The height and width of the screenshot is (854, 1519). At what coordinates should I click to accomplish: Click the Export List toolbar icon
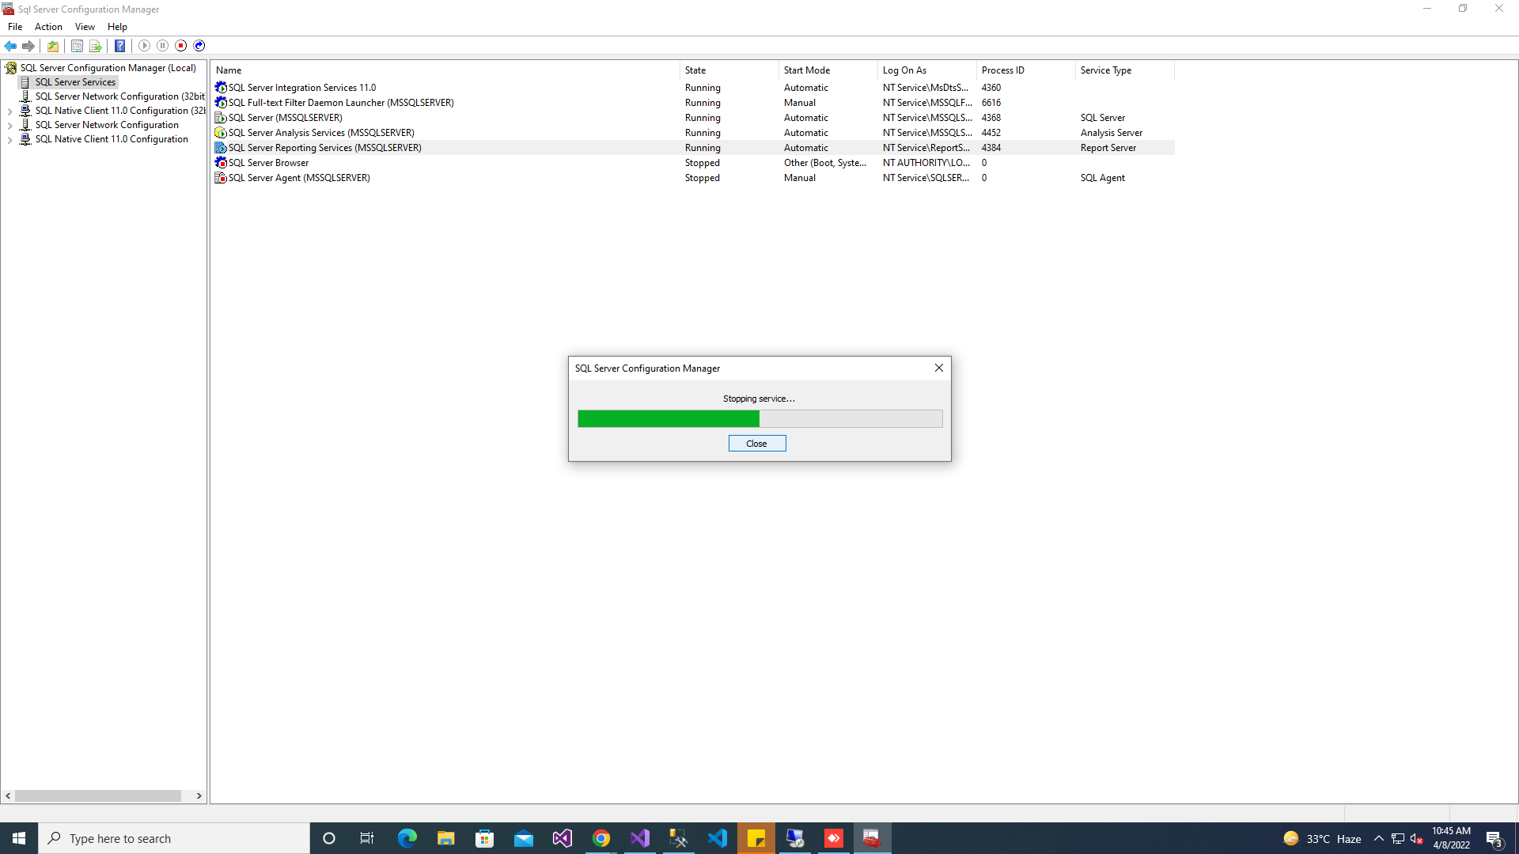click(x=96, y=46)
